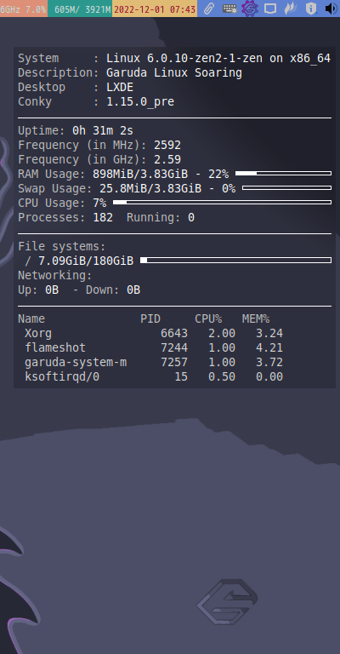
Task: Click the CPU Usage progress bar
Action: 222,203
